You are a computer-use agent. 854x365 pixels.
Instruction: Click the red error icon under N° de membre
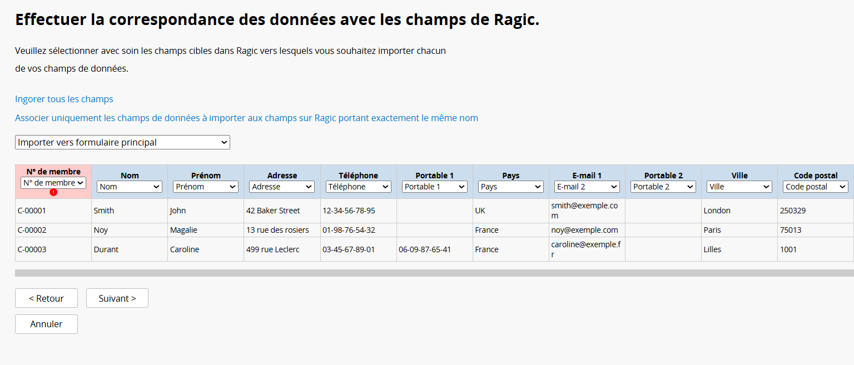tap(53, 192)
